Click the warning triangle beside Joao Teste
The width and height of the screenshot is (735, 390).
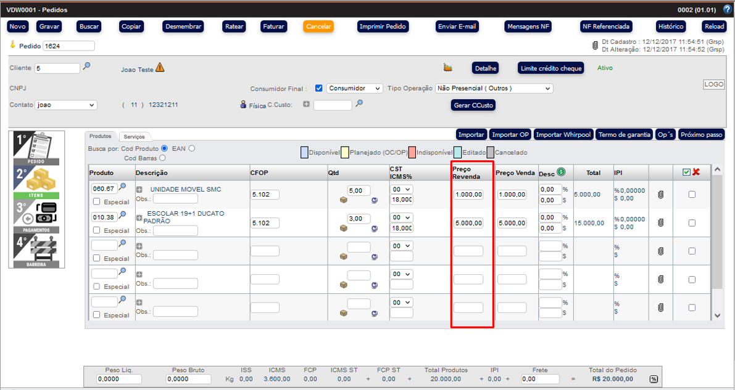(160, 68)
